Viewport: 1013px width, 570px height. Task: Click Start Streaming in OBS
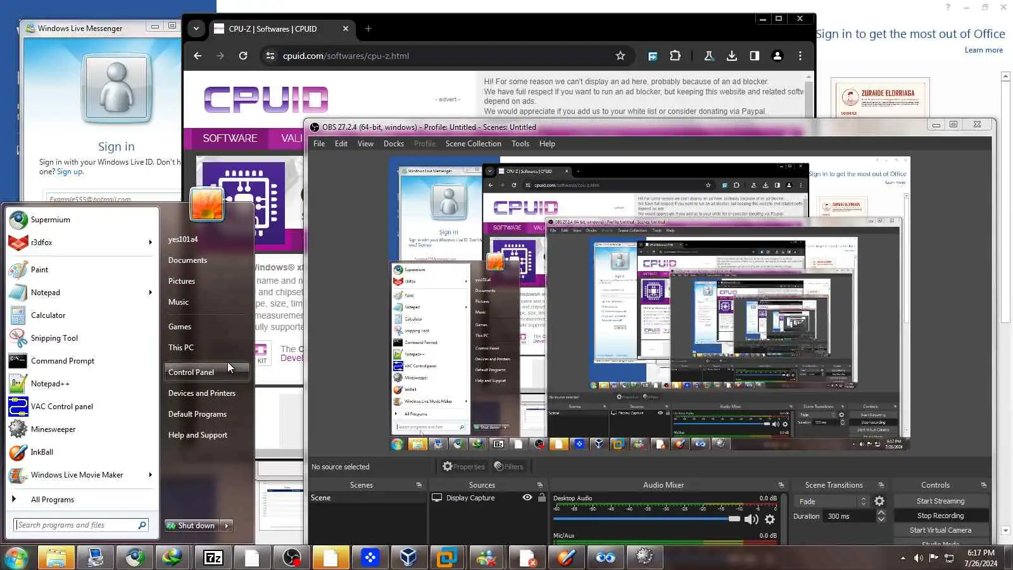pyautogui.click(x=941, y=501)
